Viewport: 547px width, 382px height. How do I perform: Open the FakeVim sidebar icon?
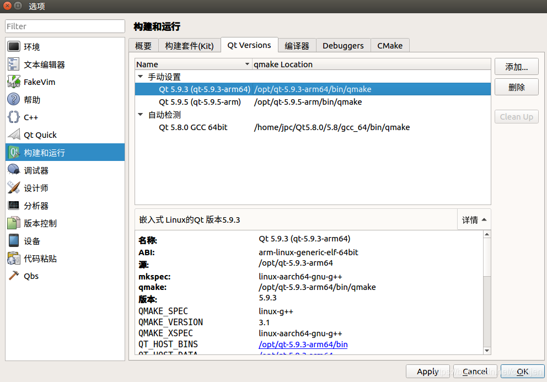pos(14,82)
